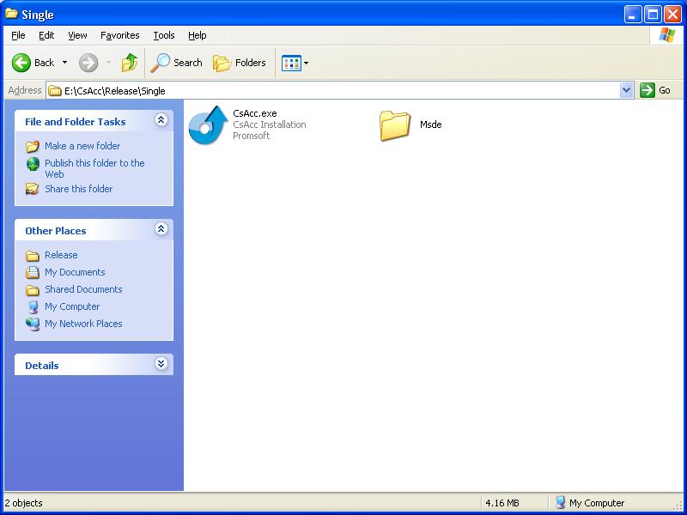This screenshot has height=515, width=687.
Task: Click the My Network Places icon
Action: (x=33, y=324)
